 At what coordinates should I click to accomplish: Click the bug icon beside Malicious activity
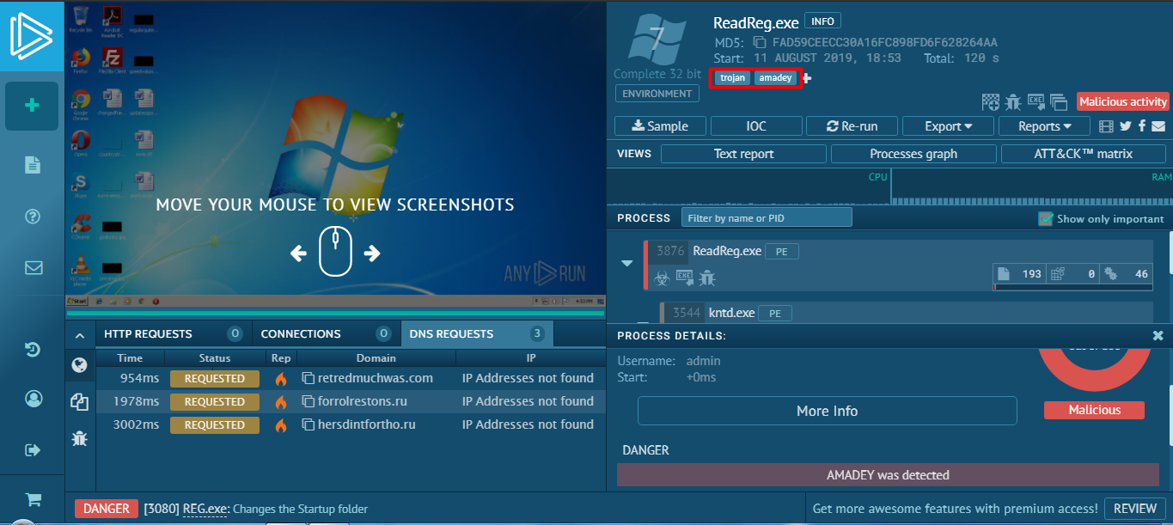click(x=1013, y=102)
